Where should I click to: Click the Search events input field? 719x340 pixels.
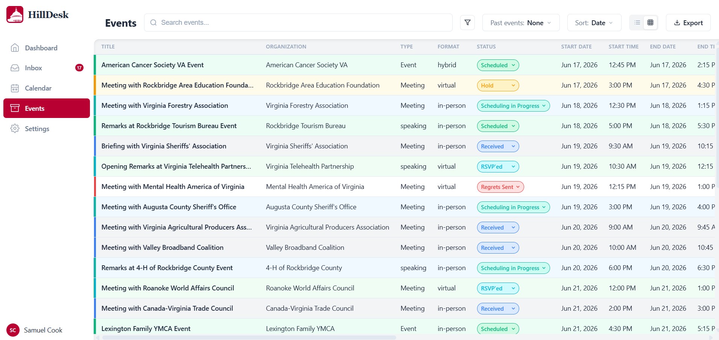pos(298,23)
